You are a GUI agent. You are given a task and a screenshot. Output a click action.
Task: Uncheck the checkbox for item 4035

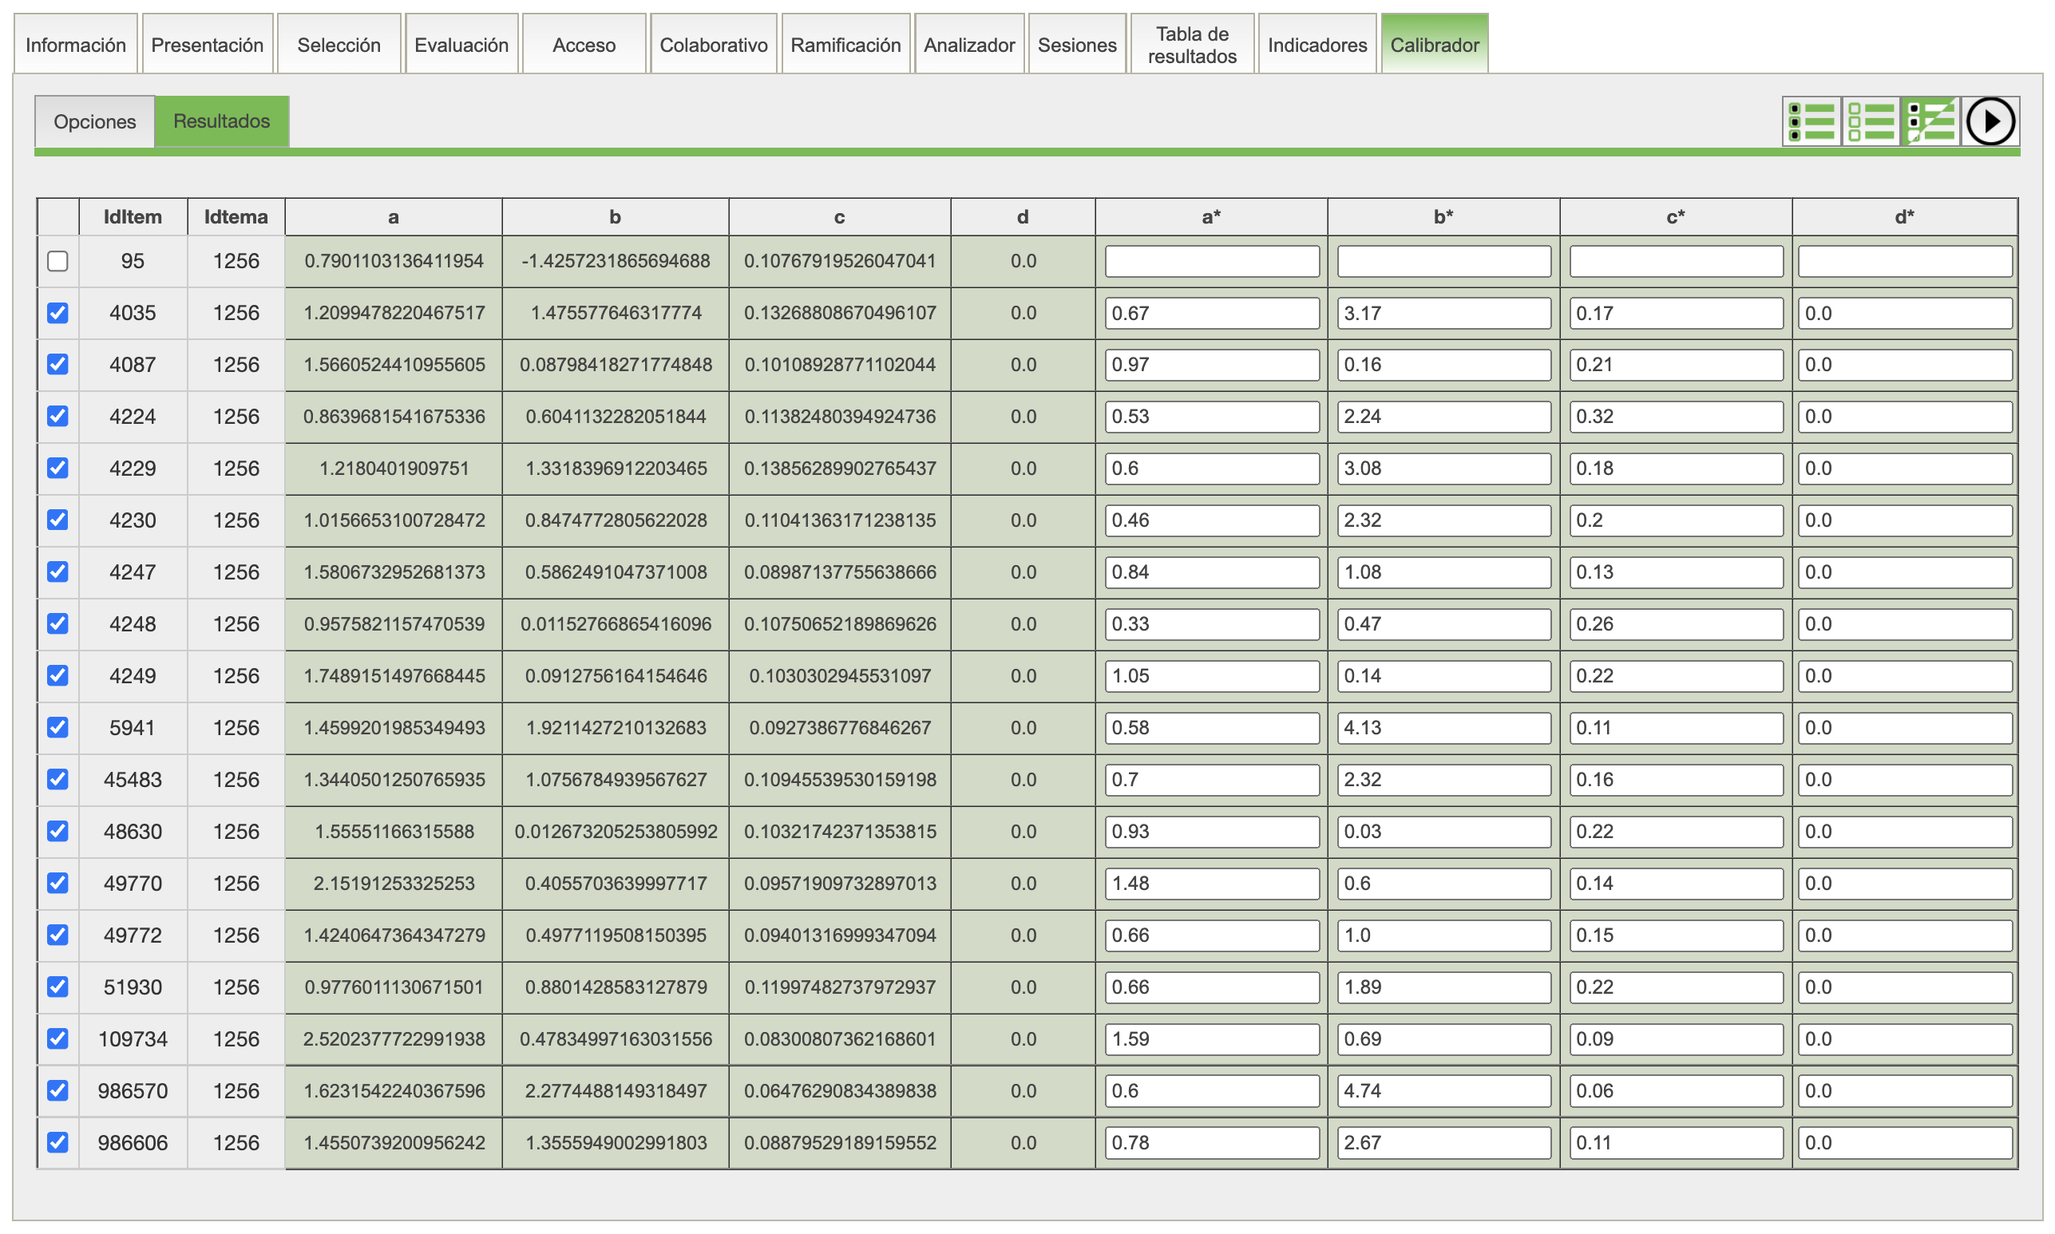(57, 313)
